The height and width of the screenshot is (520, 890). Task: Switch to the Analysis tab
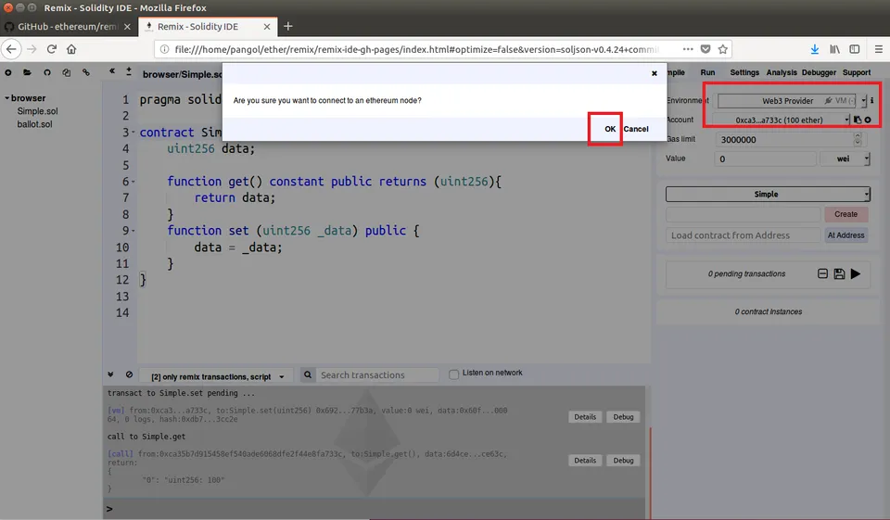(x=781, y=72)
